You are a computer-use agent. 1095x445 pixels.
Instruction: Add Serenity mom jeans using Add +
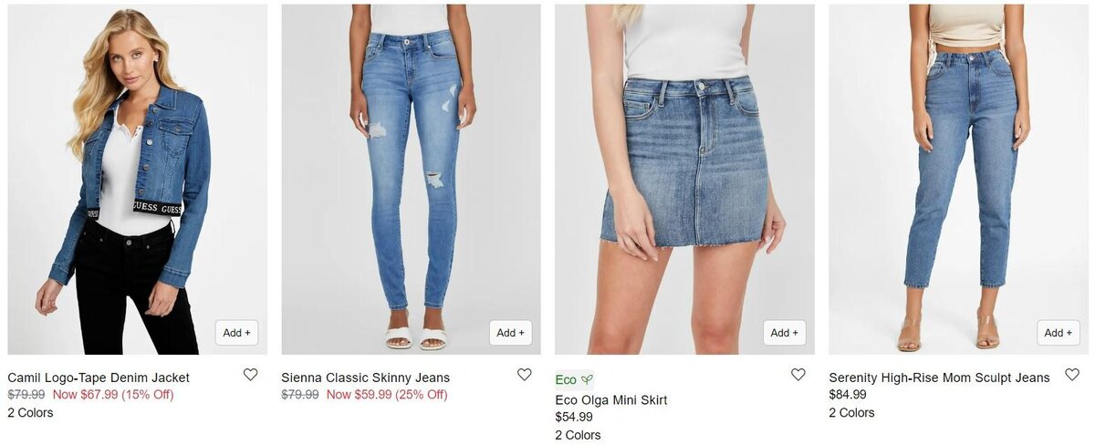[1058, 333]
